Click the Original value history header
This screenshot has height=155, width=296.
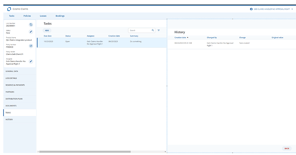pyautogui.click(x=277, y=38)
